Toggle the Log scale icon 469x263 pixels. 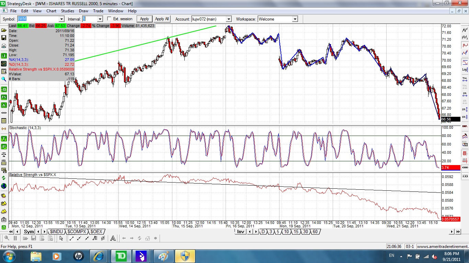click(x=465, y=69)
